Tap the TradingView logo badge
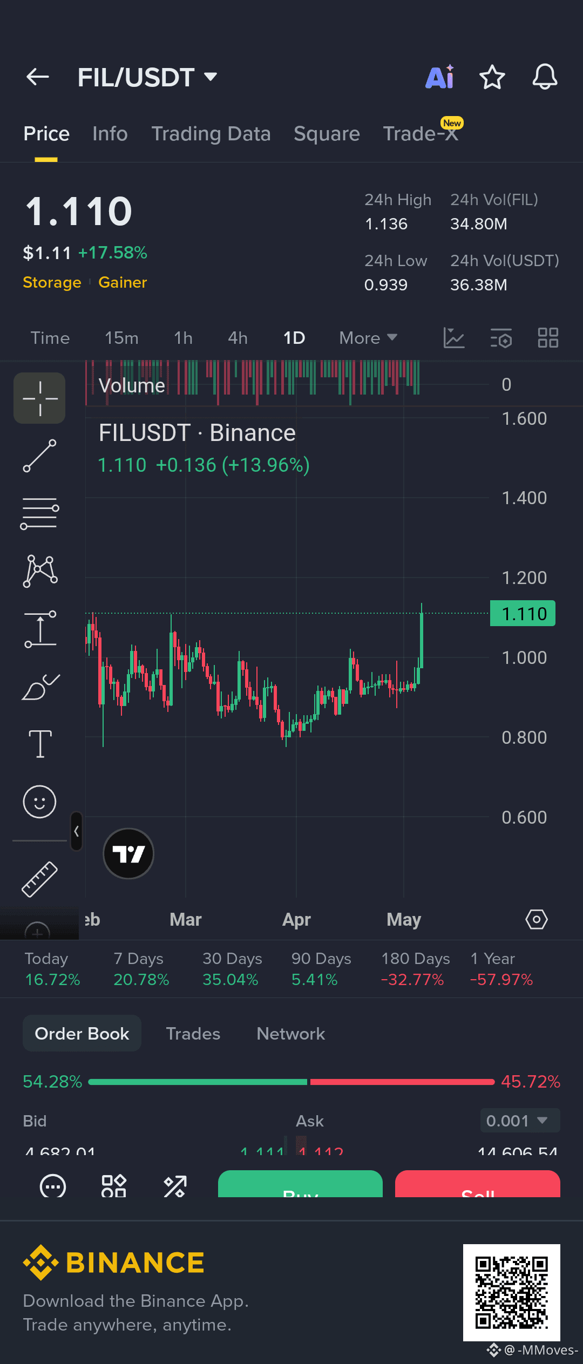Image resolution: width=583 pixels, height=1364 pixels. tap(128, 853)
